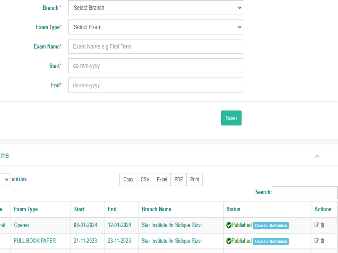Screen dimensions: 338x253
Task: Download the exam list as PDF
Action: click(x=178, y=179)
